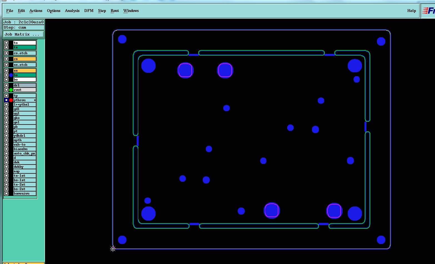The image size is (435, 264).
Task: Open the Options menu
Action: coord(54,11)
